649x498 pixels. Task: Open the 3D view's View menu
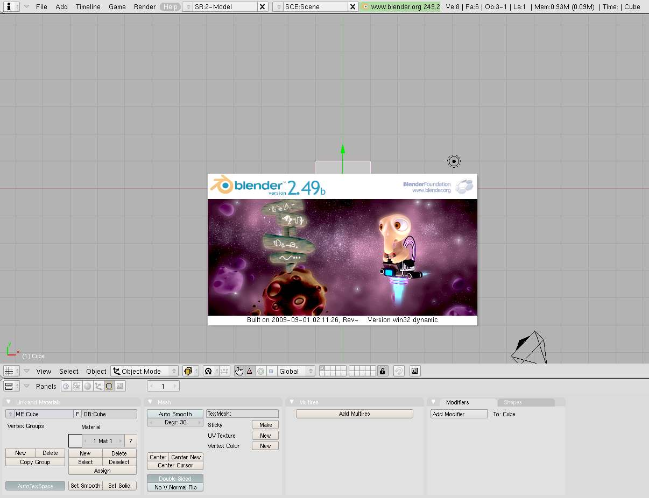click(44, 371)
